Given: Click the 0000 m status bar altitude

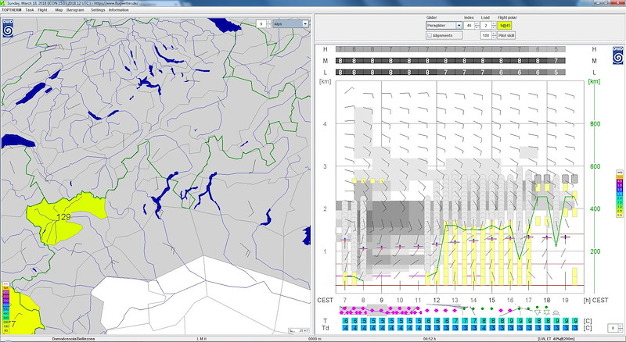Looking at the screenshot, I should (x=315, y=339).
